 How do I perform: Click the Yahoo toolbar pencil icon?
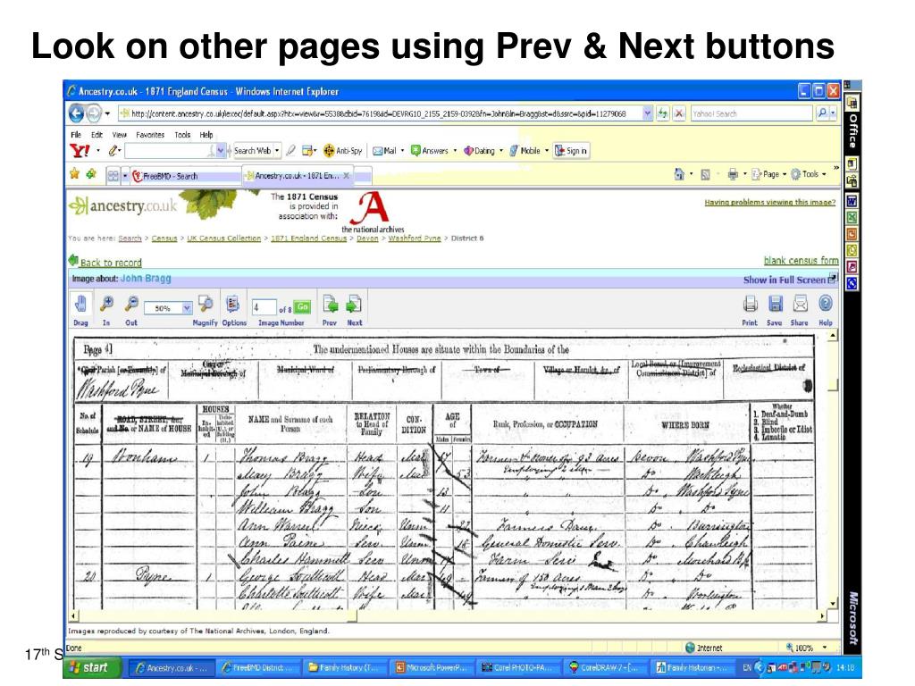pyautogui.click(x=113, y=151)
